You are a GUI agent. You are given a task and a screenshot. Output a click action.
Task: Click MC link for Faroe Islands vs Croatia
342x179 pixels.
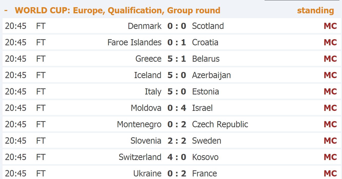[330, 42]
